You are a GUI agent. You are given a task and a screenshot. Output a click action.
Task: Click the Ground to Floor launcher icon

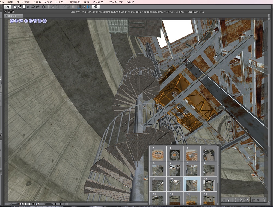coord(229,200)
